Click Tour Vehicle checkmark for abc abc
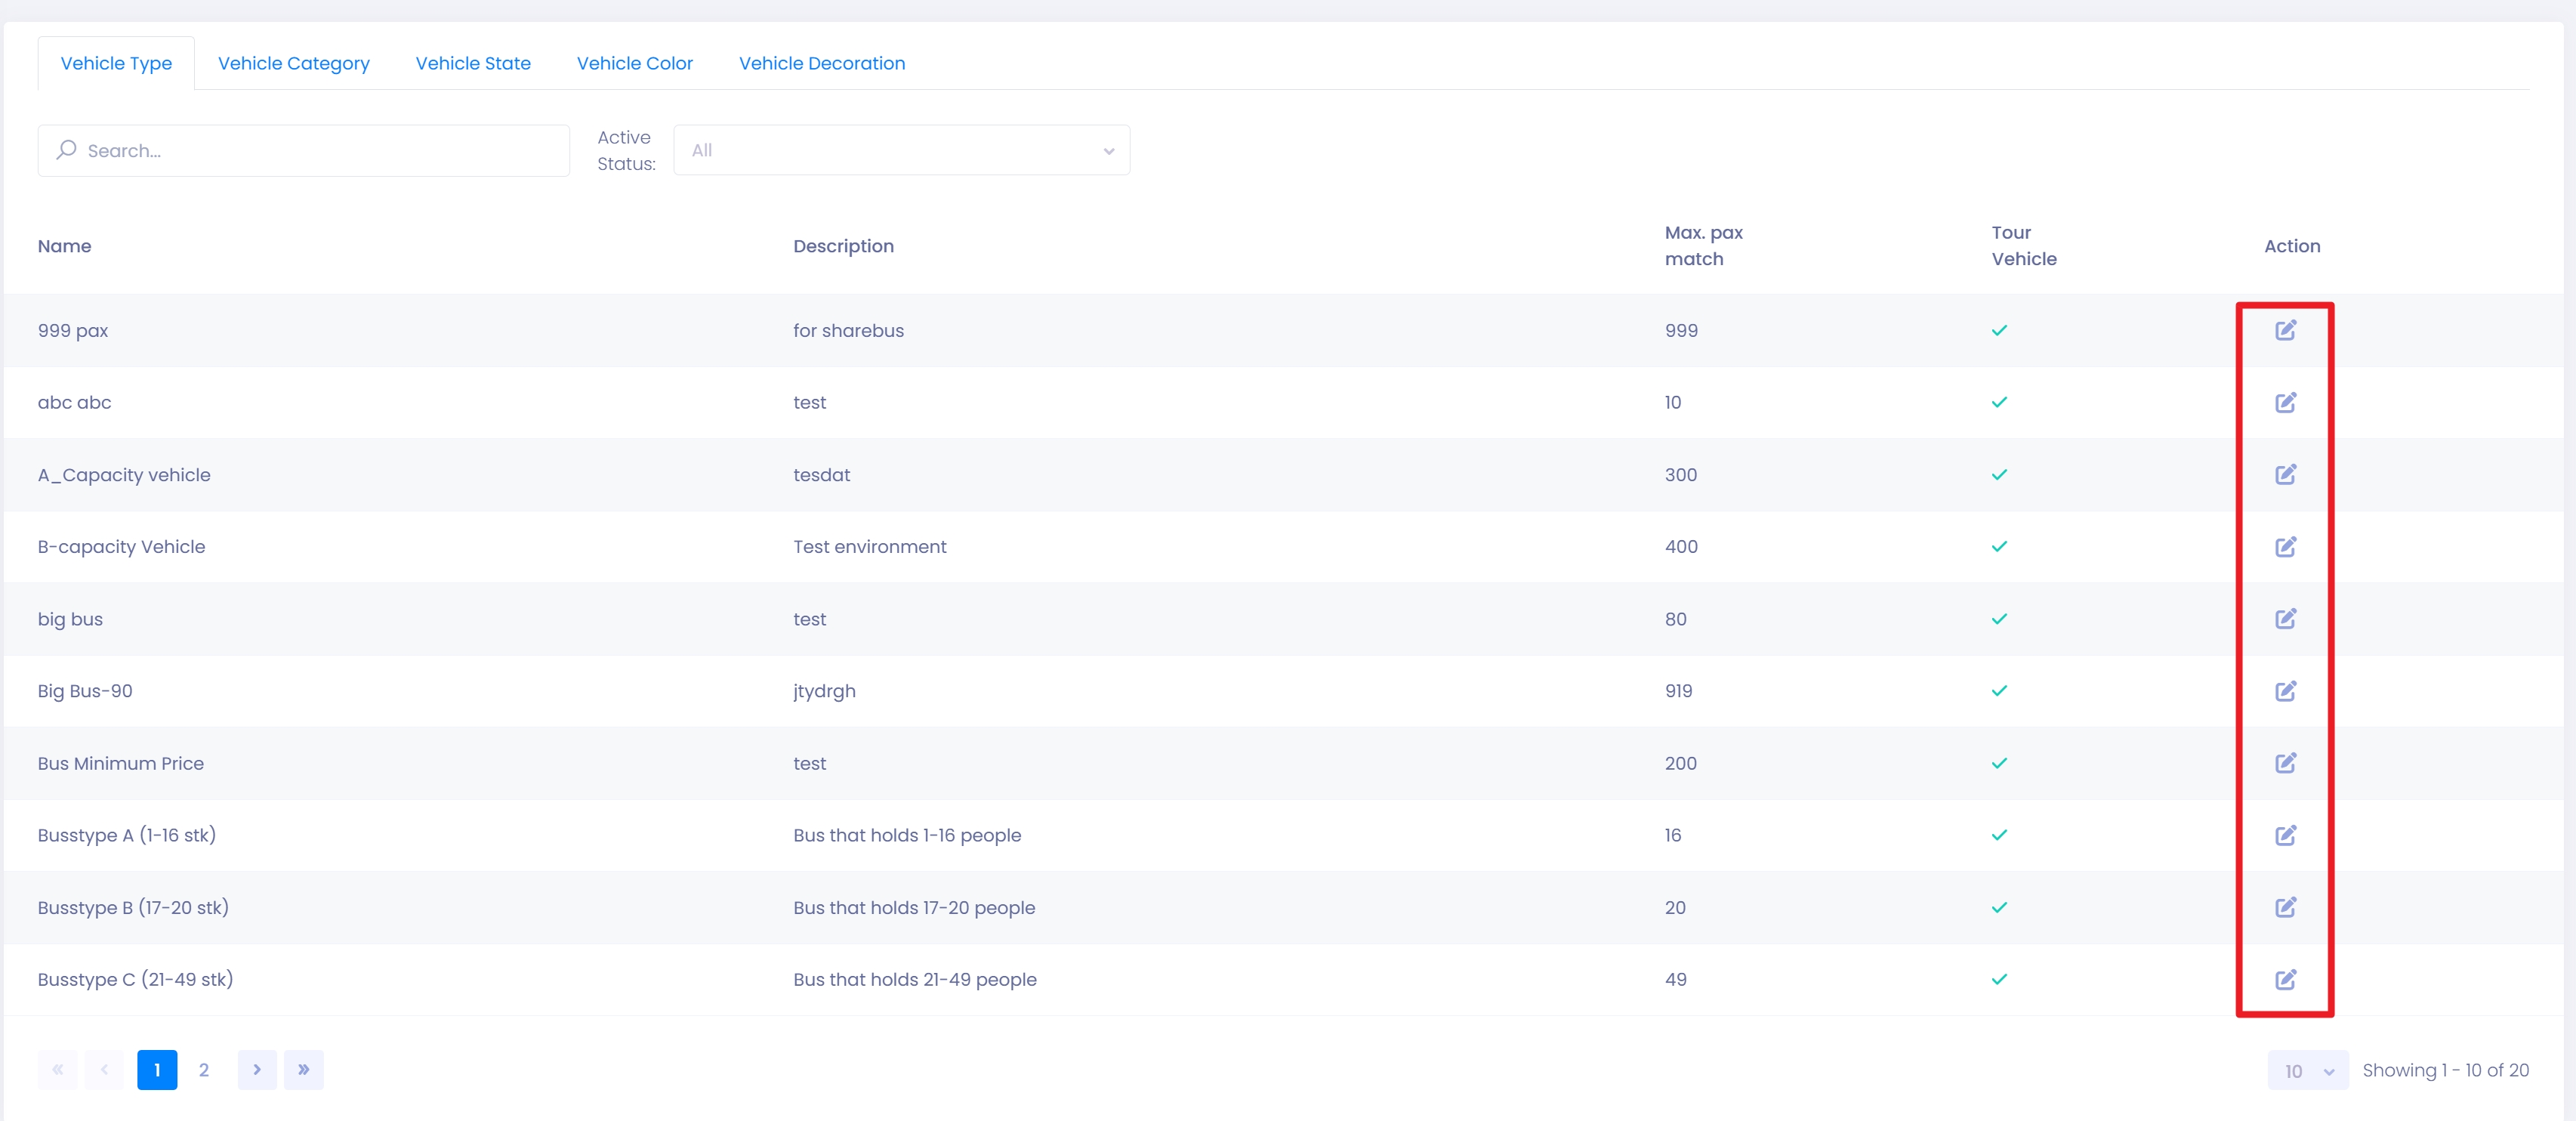Viewport: 2576px width, 1121px height. coord(1999,402)
